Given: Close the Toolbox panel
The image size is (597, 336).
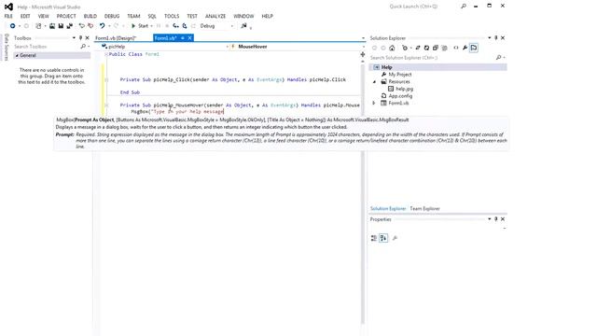Looking at the screenshot, I should click(x=87, y=38).
